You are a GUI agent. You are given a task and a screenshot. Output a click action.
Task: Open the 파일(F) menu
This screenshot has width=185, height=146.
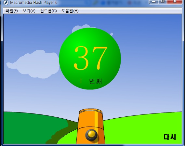(12, 11)
